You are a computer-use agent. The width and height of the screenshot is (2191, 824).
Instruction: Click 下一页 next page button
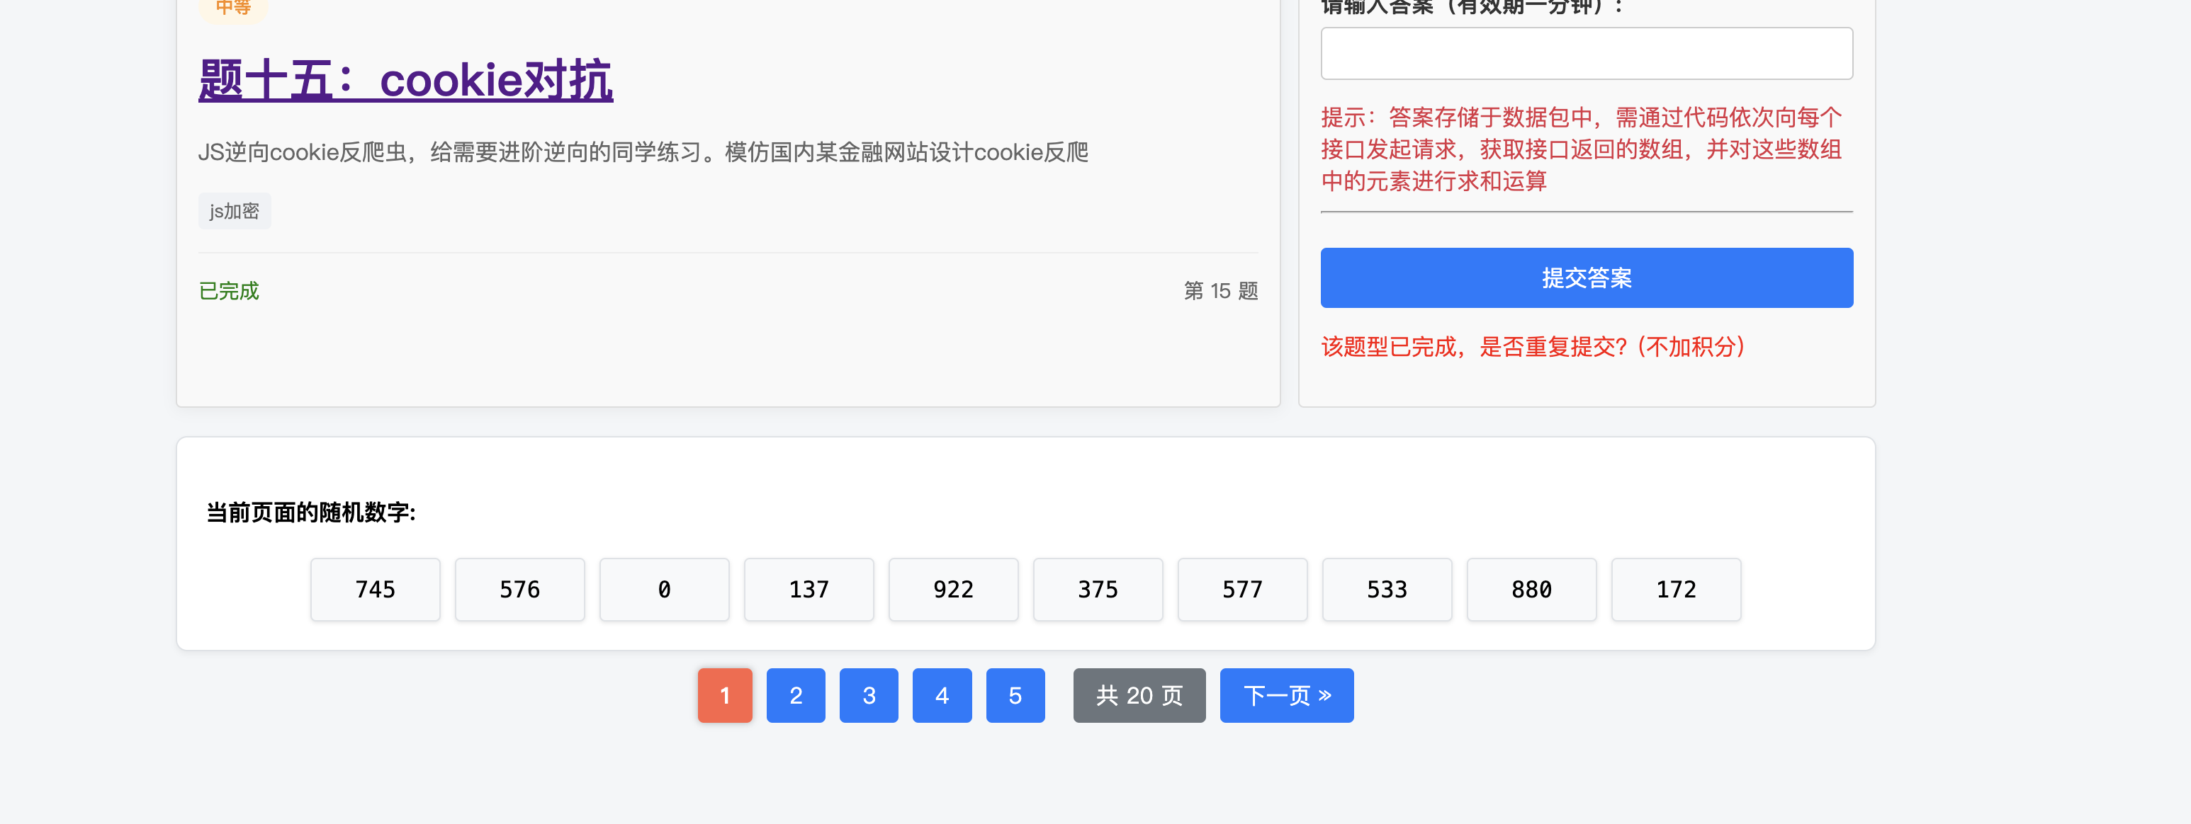coord(1286,695)
